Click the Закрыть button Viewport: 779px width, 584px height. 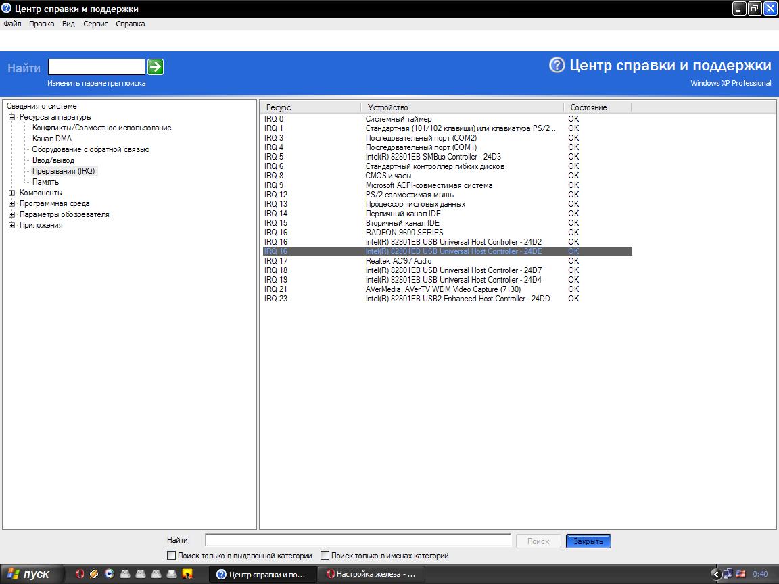tap(588, 541)
